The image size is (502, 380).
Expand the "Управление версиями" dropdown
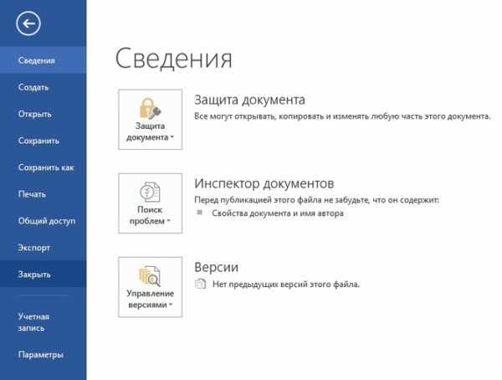[172, 306]
